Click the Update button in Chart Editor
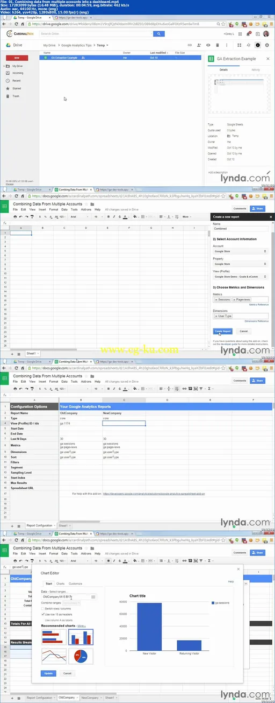Image resolution: width=275 pixels, height=703 pixels. pyautogui.click(x=48, y=673)
